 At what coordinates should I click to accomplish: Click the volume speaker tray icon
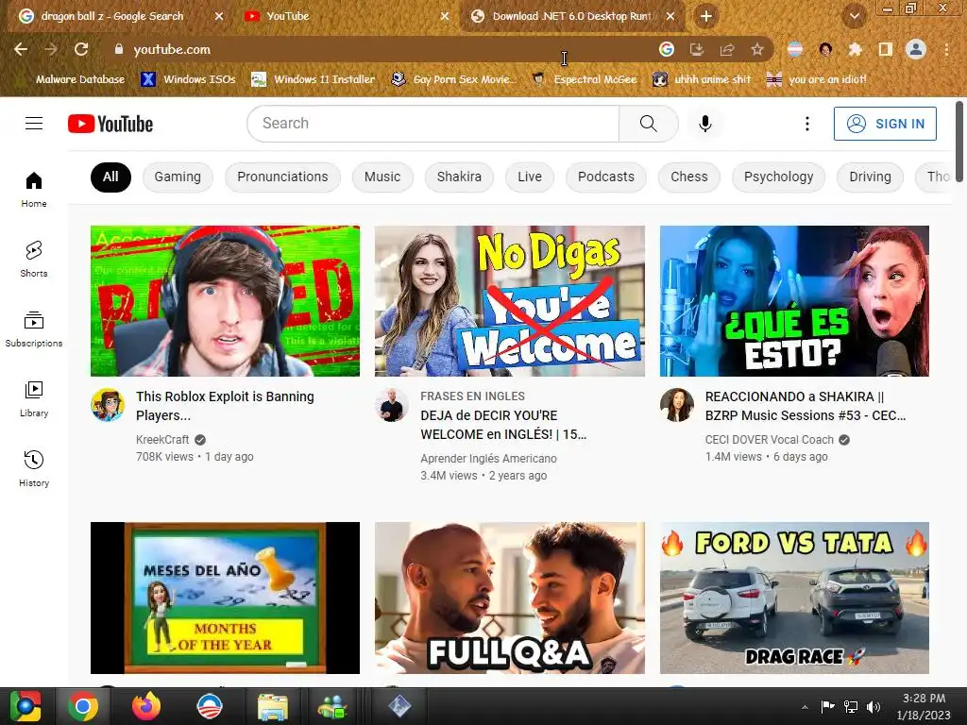tap(874, 707)
